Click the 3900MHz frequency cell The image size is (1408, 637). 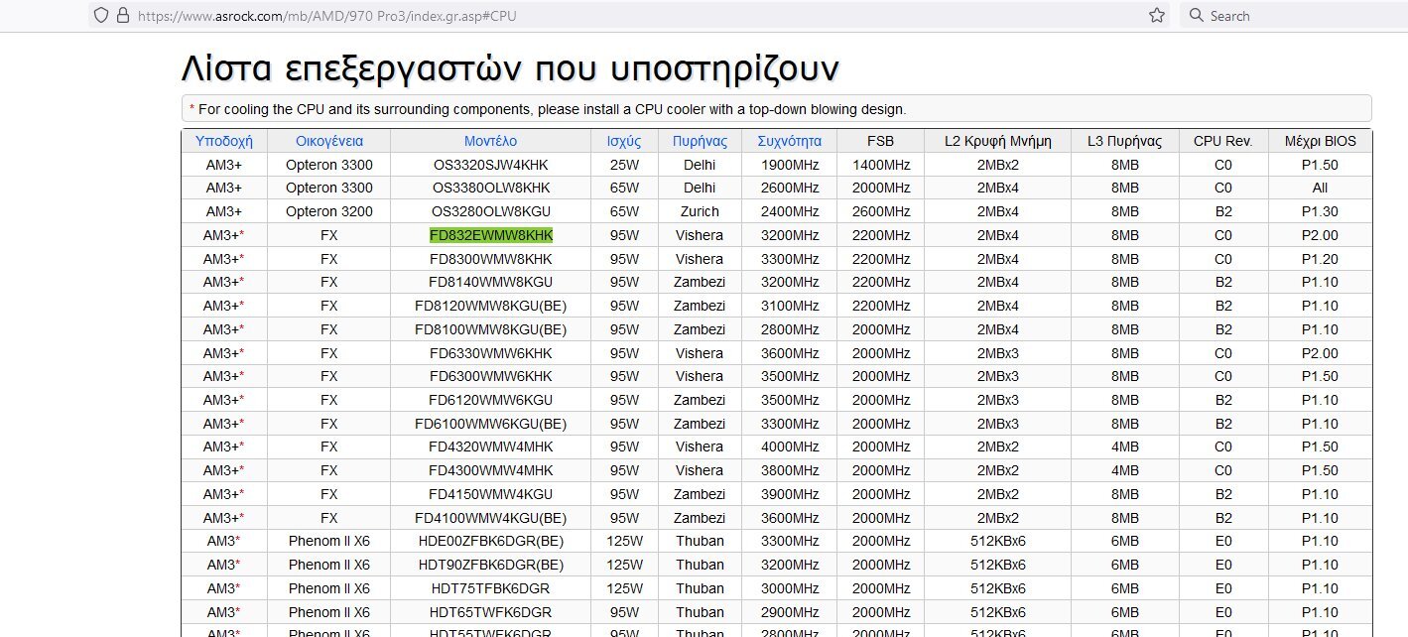pos(789,494)
